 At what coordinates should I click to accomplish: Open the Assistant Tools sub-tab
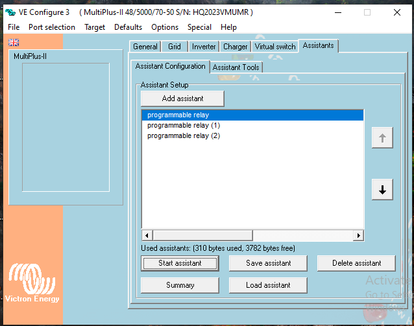(x=236, y=67)
